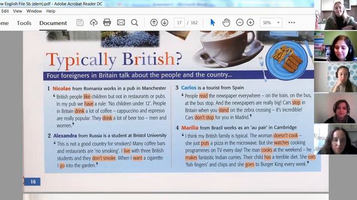The height and width of the screenshot is (200, 357).
Task: Open the Window menu
Action: (x=34, y=11)
